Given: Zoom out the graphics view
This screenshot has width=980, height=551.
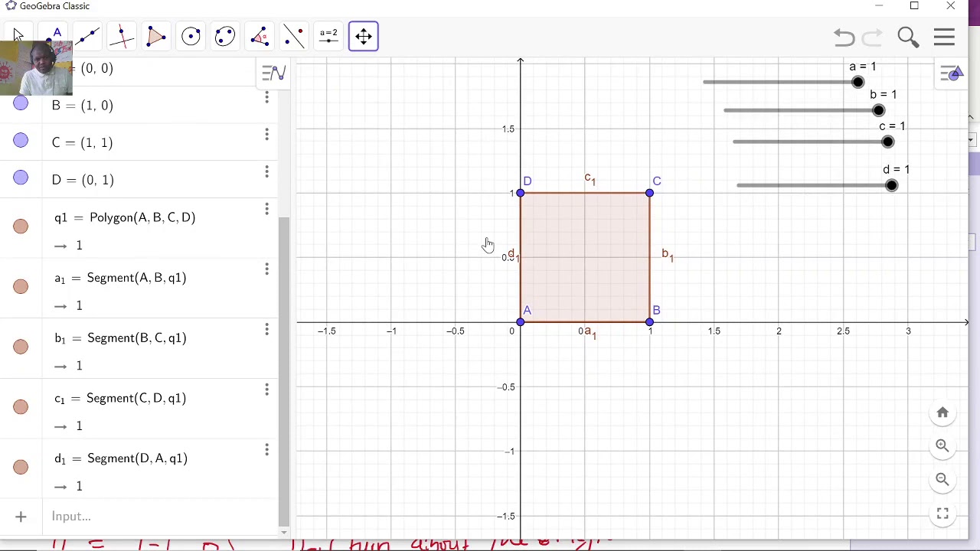Looking at the screenshot, I should pos(942,480).
